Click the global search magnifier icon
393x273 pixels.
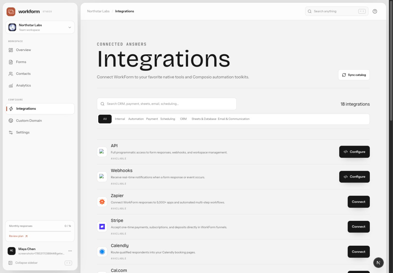click(x=309, y=11)
